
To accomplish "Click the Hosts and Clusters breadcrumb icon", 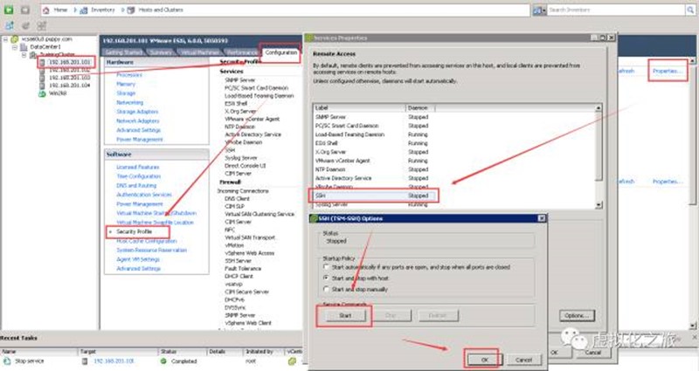I will point(130,10).
